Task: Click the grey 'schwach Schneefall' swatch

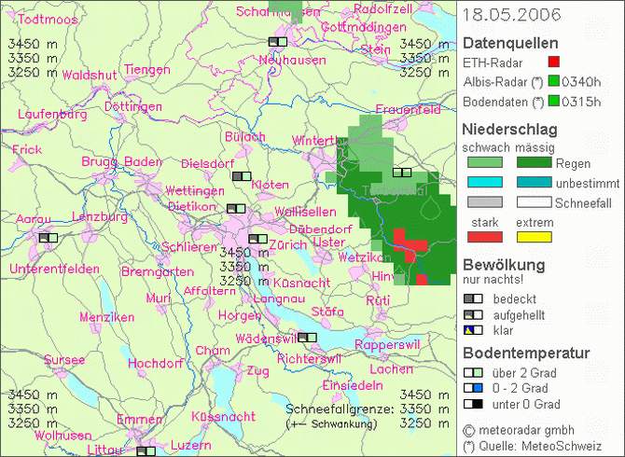Action: click(485, 202)
